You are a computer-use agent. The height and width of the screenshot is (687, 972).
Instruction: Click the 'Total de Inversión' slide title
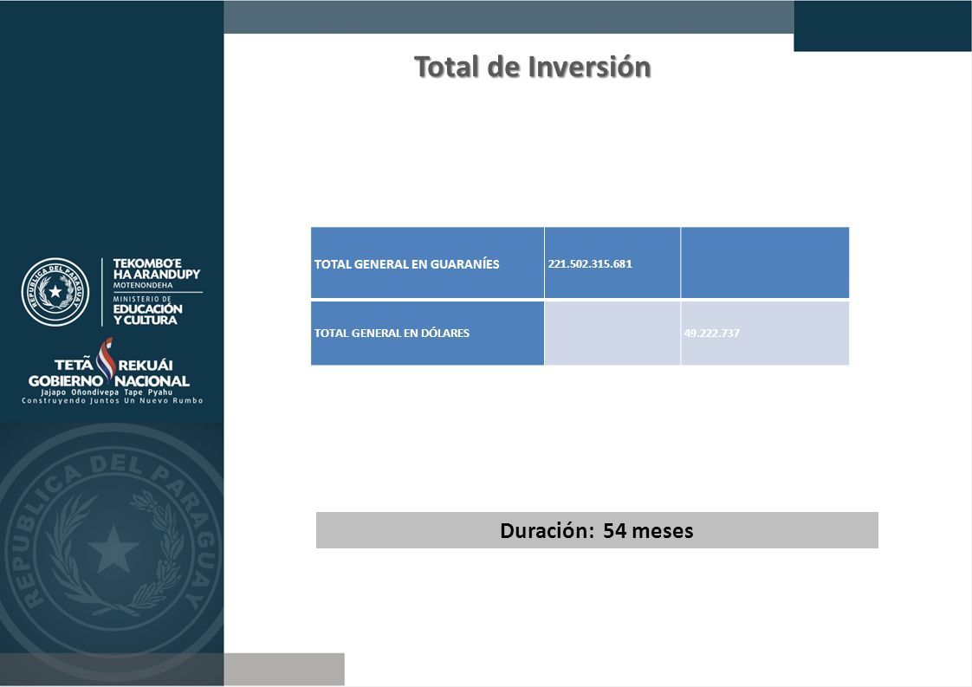point(533,67)
